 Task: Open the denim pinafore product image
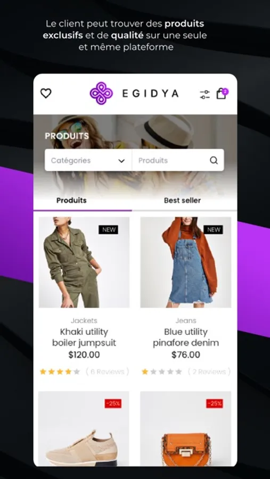point(186,262)
